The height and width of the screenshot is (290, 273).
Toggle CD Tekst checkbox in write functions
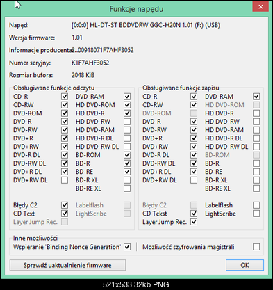[x=194, y=214]
